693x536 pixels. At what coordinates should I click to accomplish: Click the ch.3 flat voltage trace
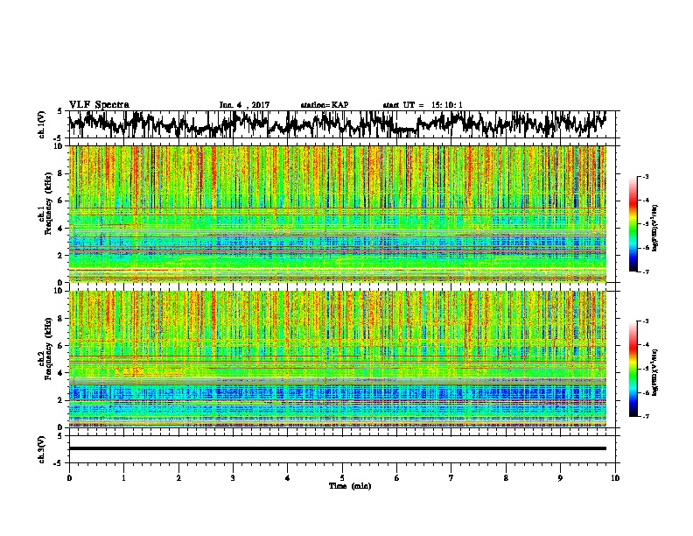[338, 448]
